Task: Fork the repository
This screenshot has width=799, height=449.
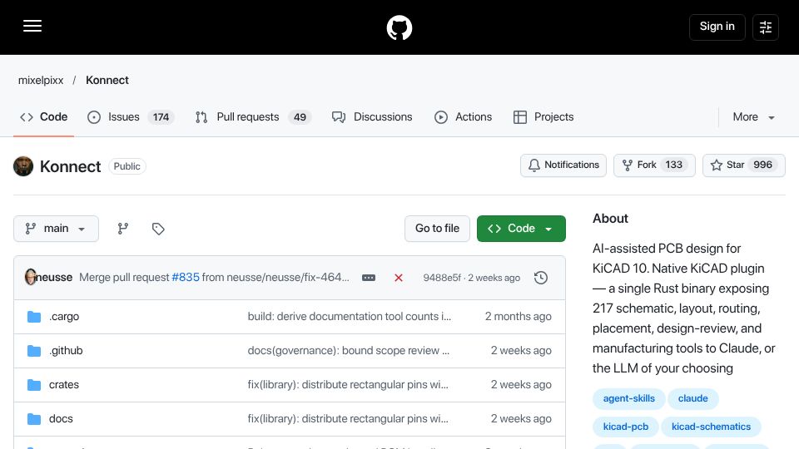Action: (654, 165)
